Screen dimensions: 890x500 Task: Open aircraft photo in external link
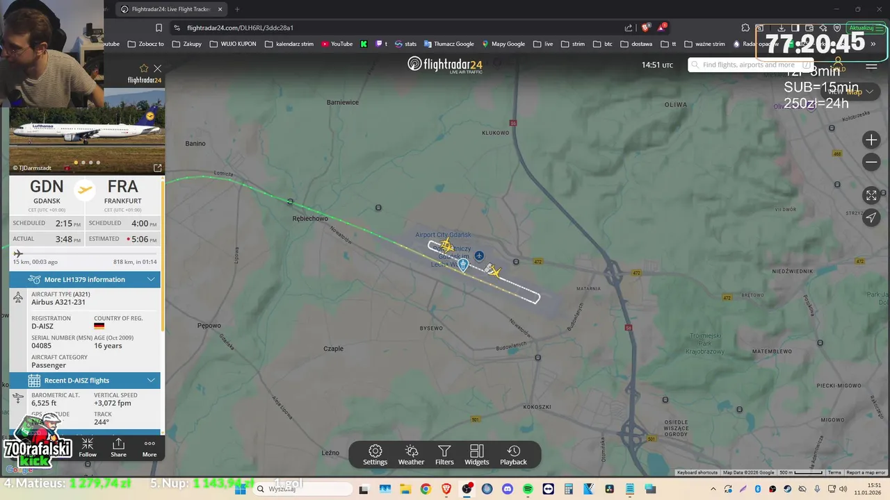[x=158, y=168]
